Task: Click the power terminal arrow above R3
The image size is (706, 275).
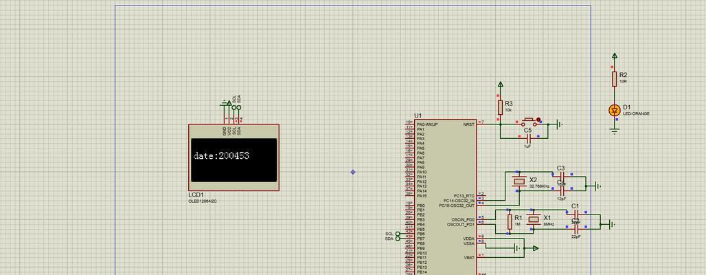Action: coord(500,84)
